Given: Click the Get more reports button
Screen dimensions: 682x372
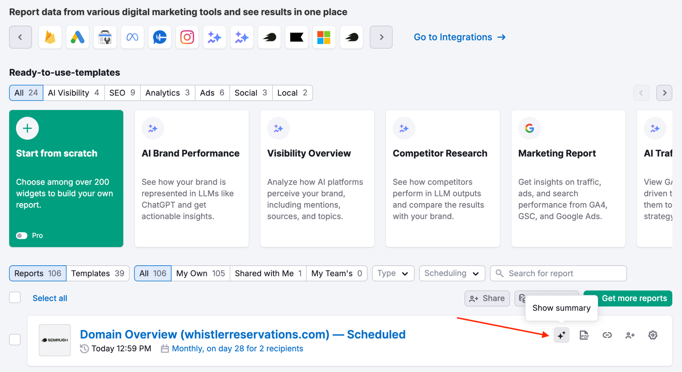Looking at the screenshot, I should (634, 298).
